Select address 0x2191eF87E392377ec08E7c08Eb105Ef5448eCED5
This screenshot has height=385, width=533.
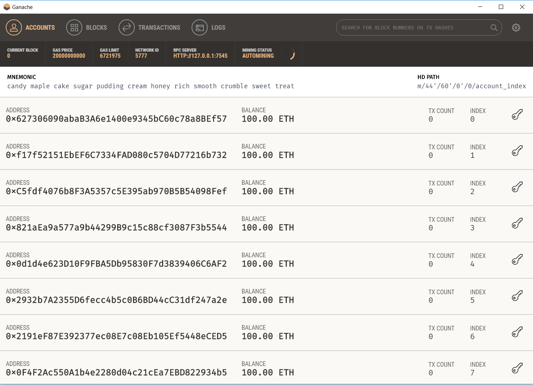[x=116, y=336]
